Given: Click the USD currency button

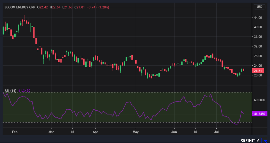Looking at the screenshot, I should click(x=259, y=7).
